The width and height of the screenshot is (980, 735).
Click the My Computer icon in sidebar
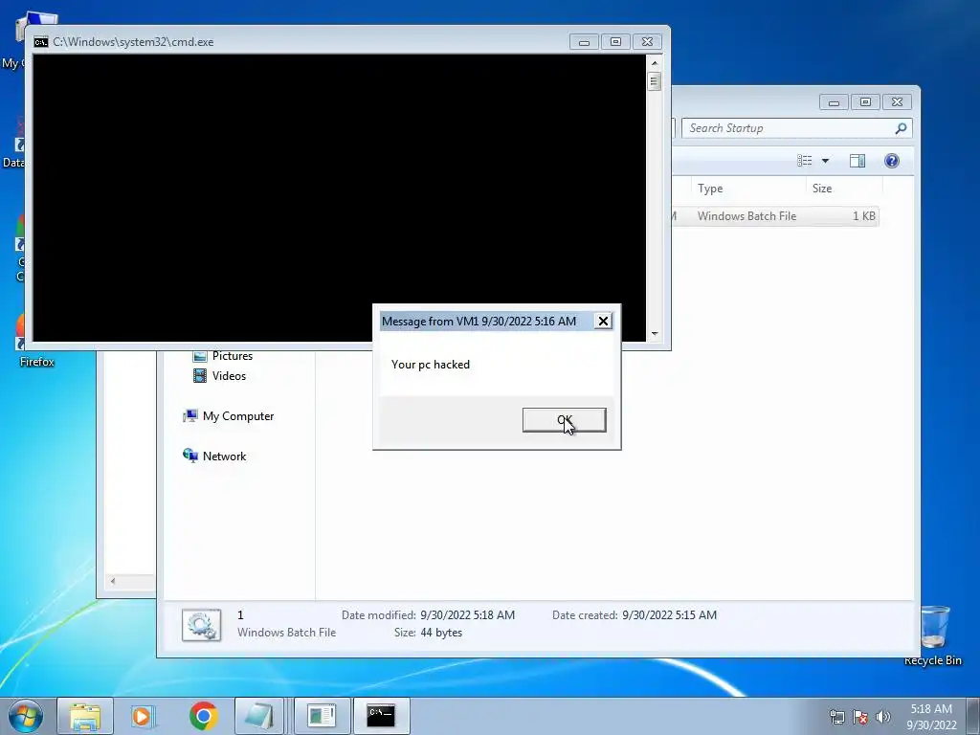[190, 415]
